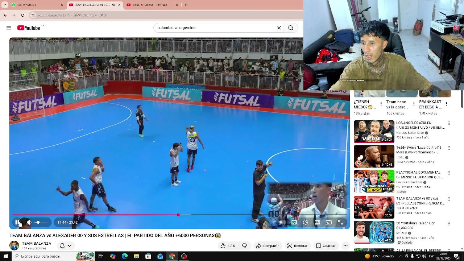
Task: Mute audio on the TEAM BALANZA tab
Action: (113, 5)
